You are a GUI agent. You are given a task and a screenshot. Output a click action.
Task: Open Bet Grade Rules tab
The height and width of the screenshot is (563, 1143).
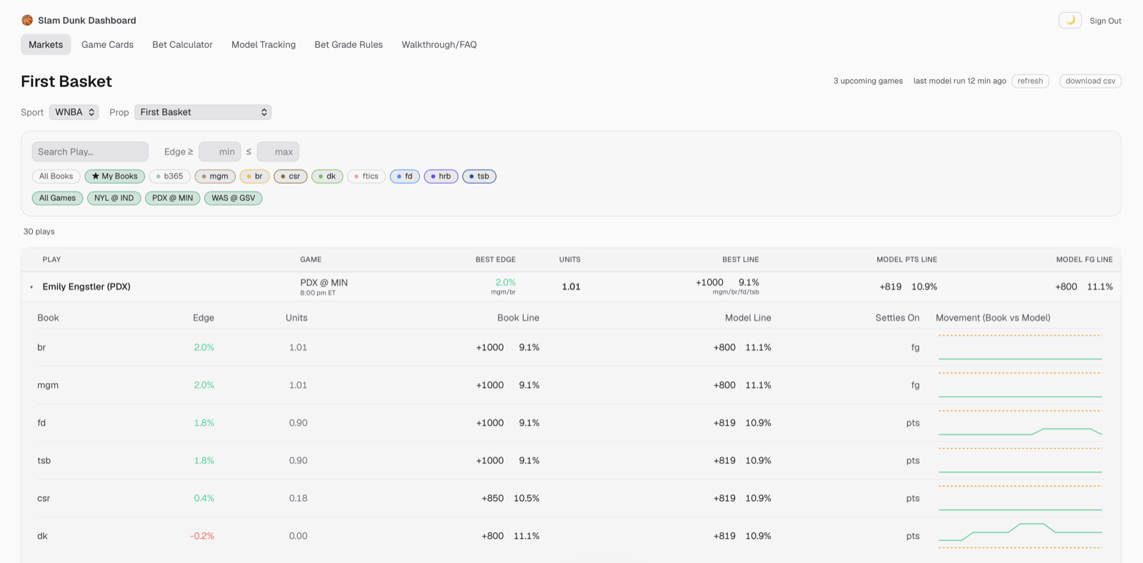pos(349,44)
